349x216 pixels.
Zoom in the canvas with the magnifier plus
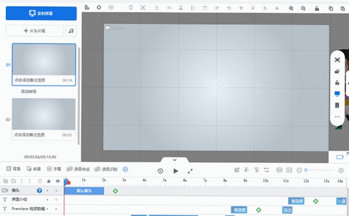click(x=291, y=8)
